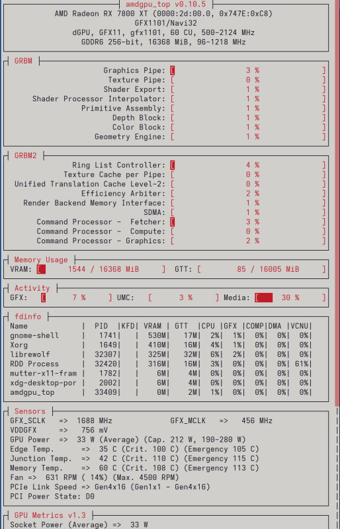
Task: Click the Memory Usage header
Action: coord(41,260)
